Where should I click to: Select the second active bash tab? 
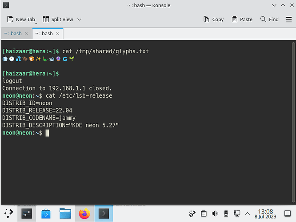tap(44, 33)
